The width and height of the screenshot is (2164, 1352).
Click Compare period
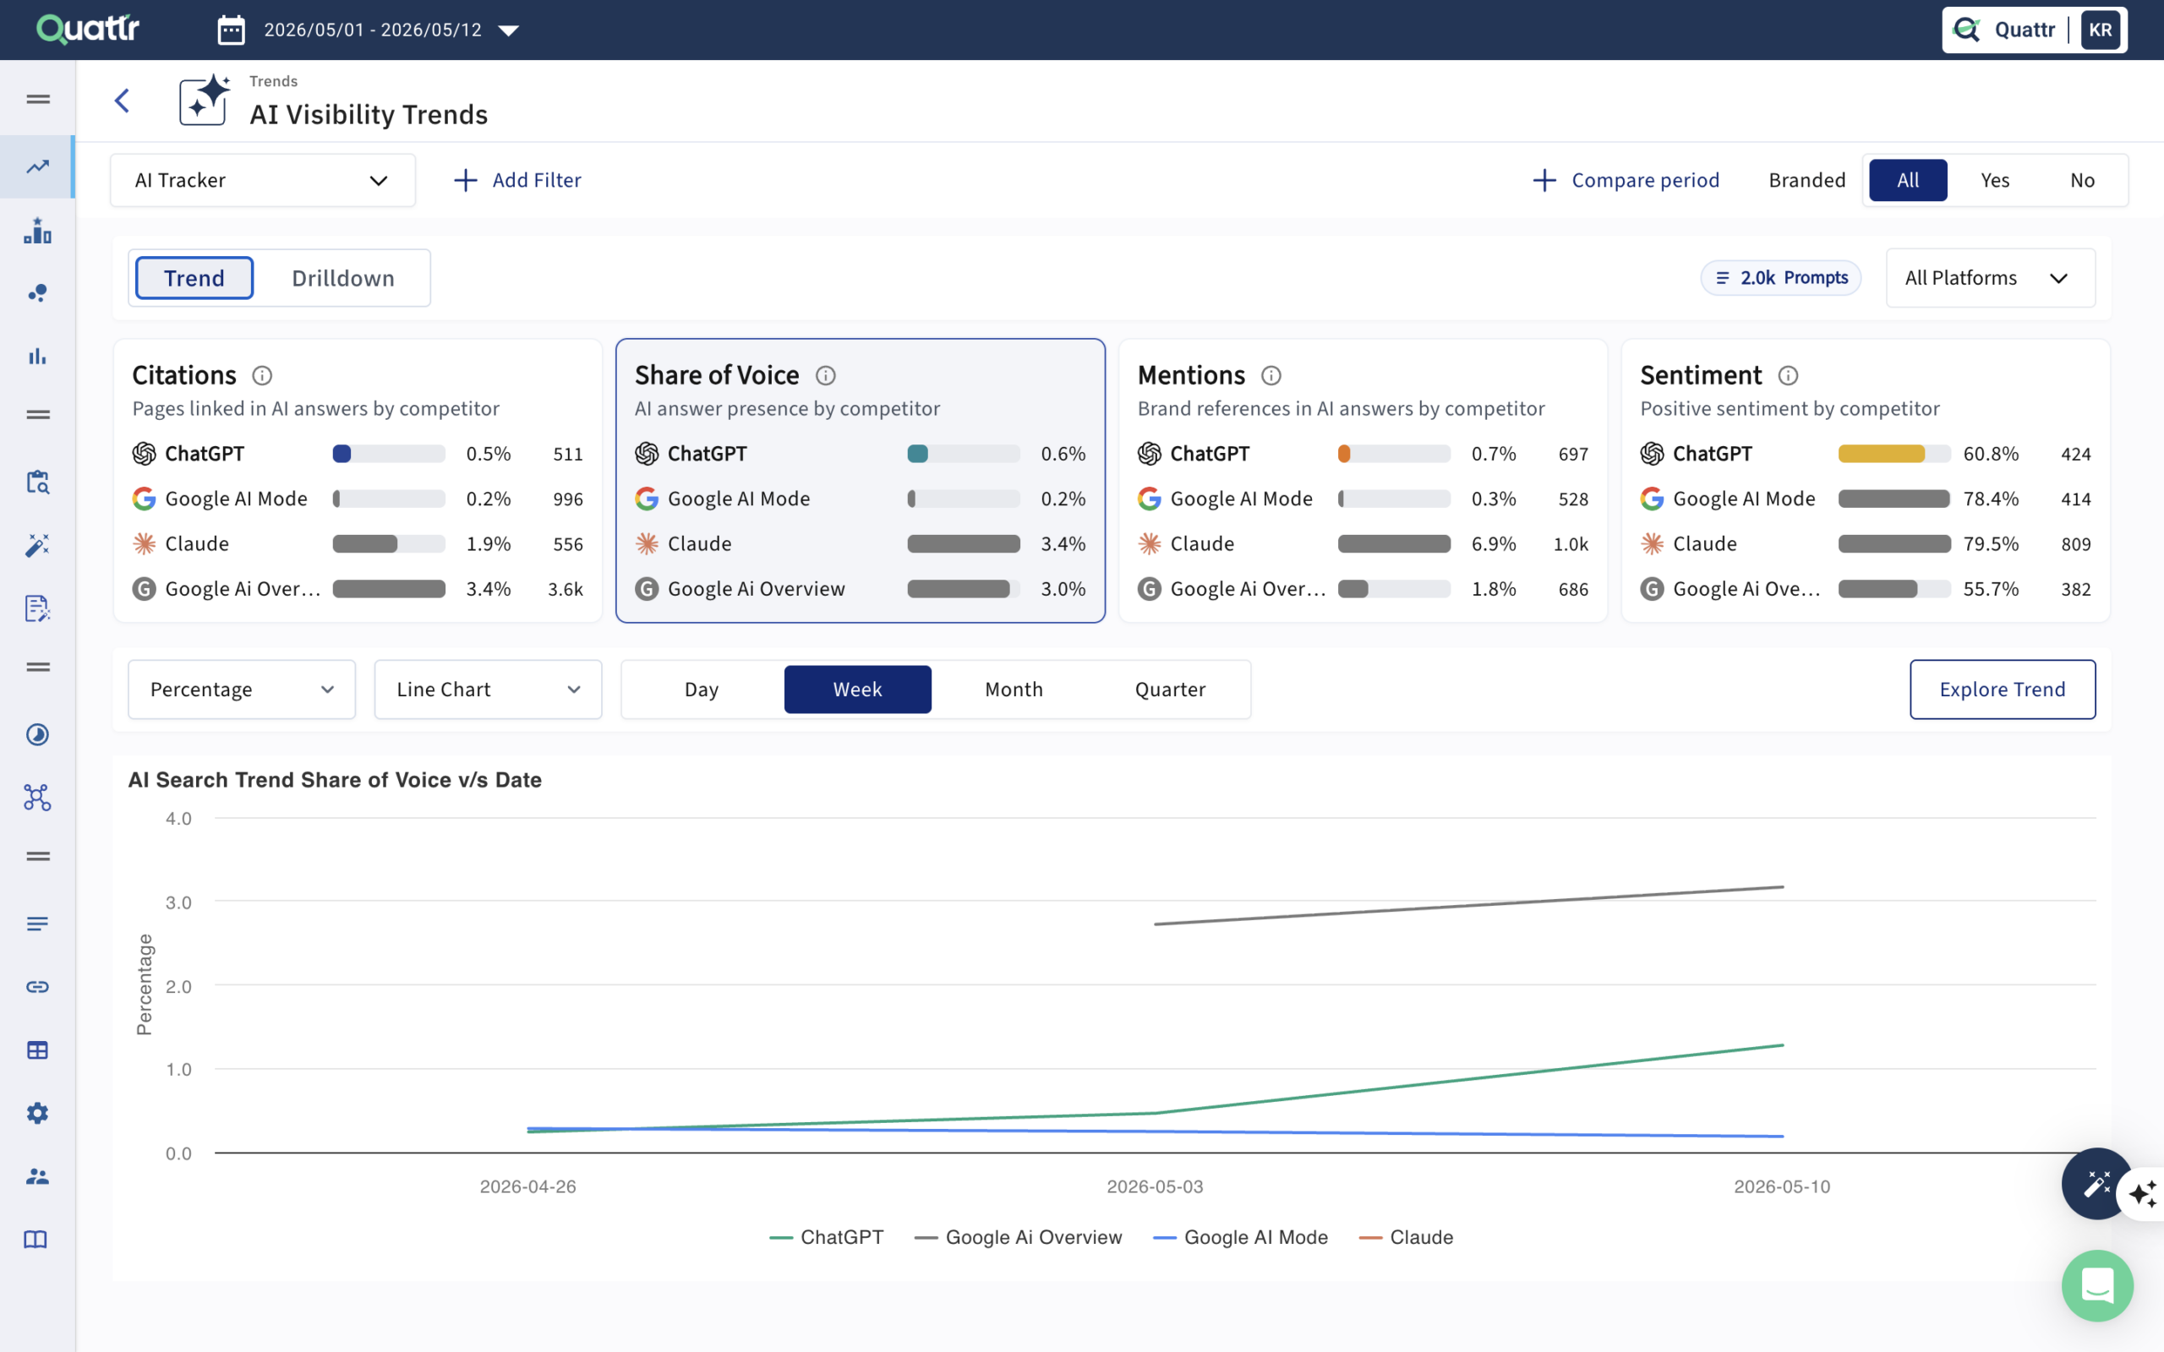coord(1625,180)
